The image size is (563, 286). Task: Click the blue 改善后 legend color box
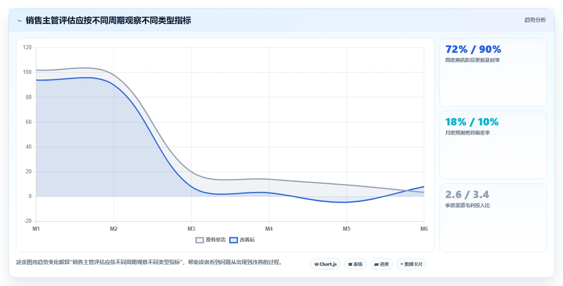coord(234,240)
